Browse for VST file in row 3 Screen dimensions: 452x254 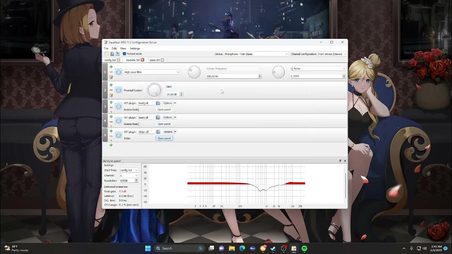point(158,103)
